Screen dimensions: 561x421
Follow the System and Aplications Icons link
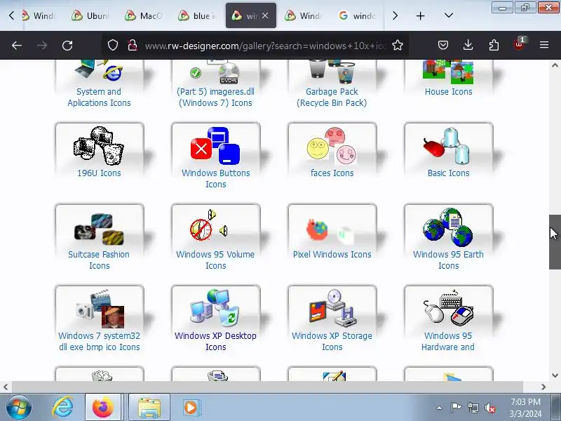pyautogui.click(x=99, y=97)
